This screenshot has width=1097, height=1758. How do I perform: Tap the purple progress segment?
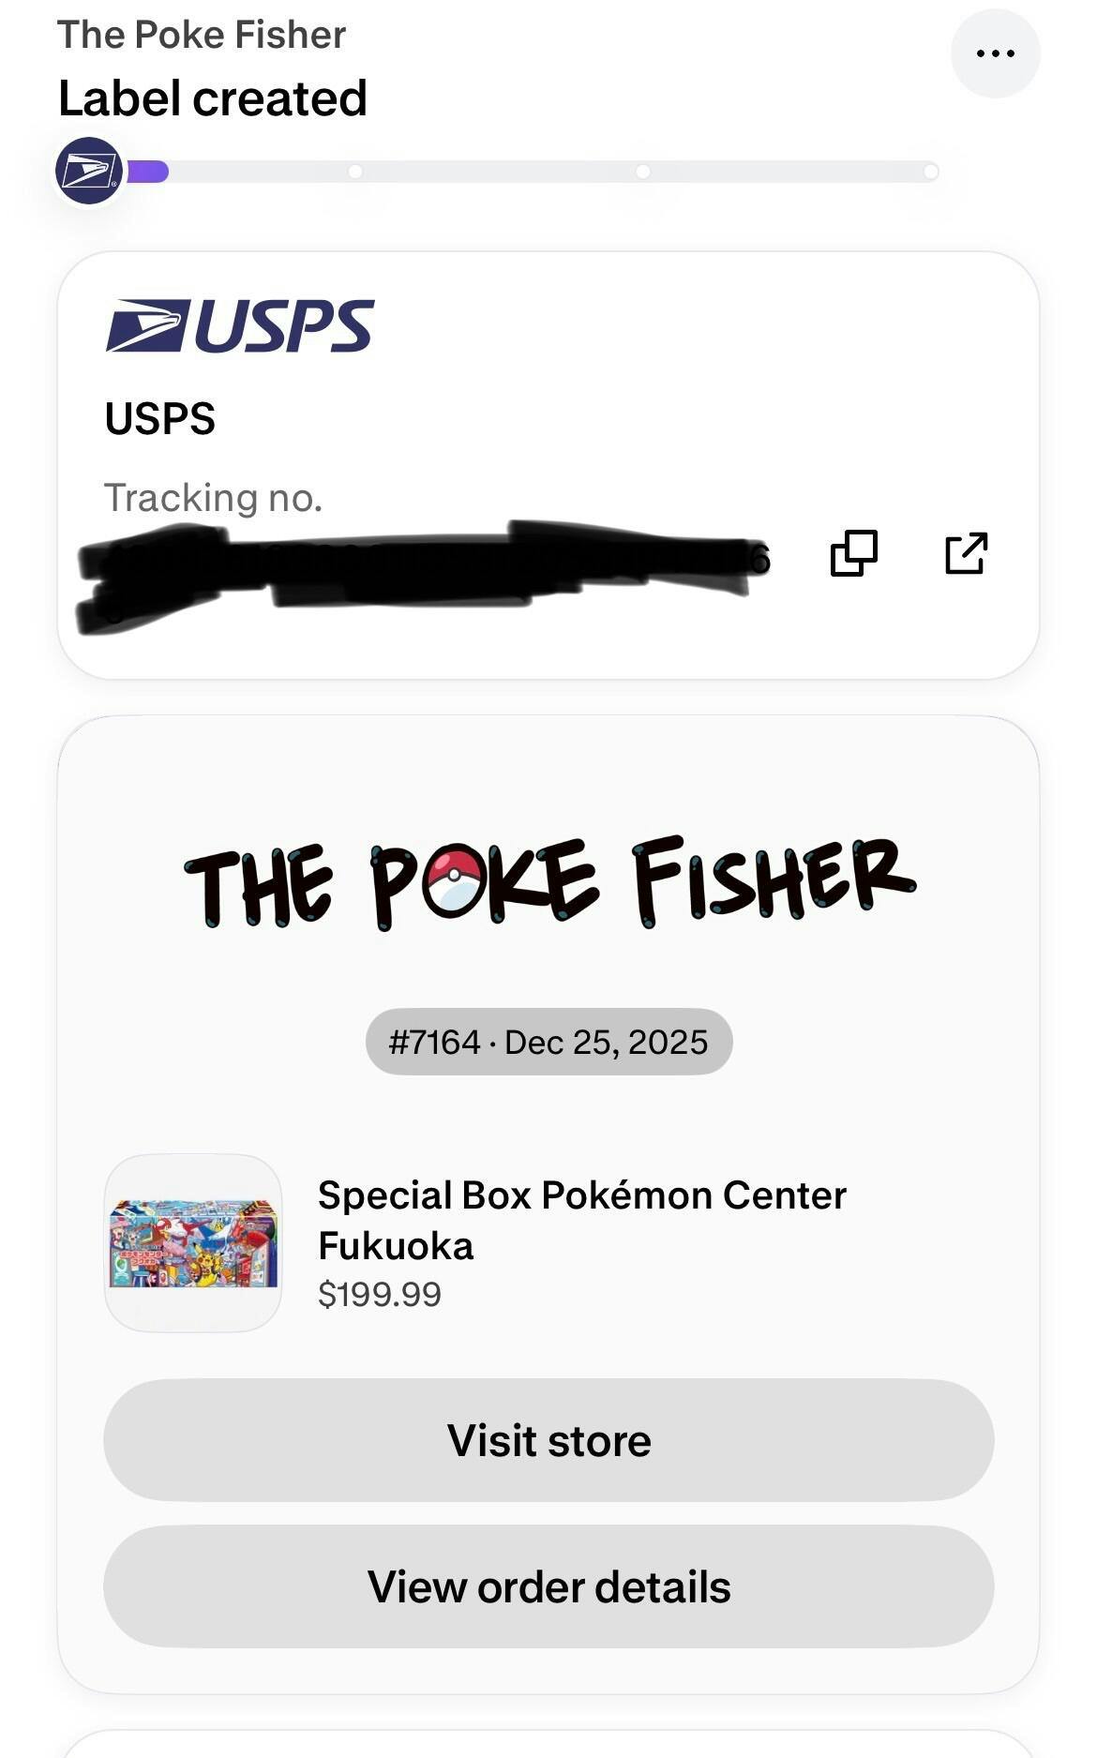148,172
